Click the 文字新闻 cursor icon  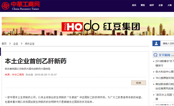(155, 55)
